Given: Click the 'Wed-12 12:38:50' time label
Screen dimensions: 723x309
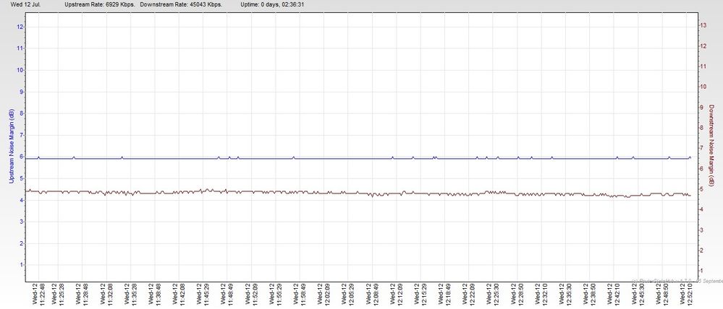Looking at the screenshot, I should click(589, 295).
